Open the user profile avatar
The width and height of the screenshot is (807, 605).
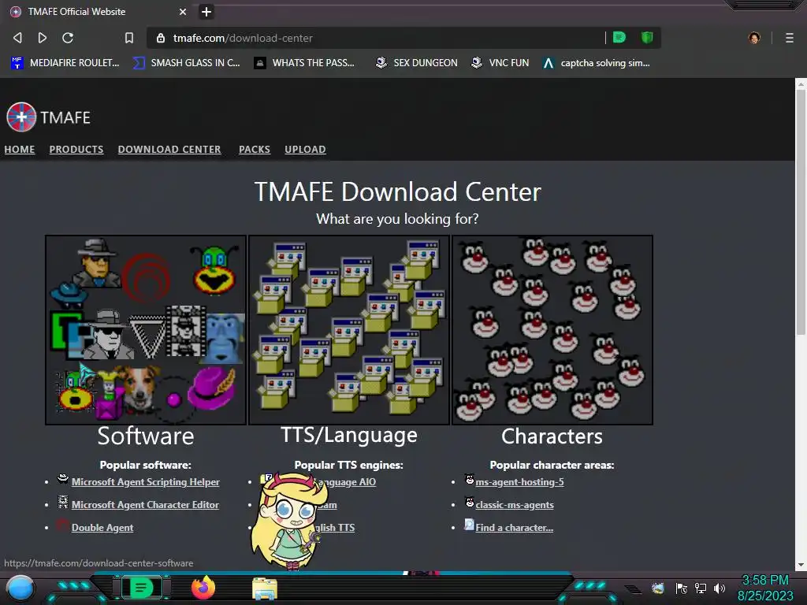coord(754,38)
